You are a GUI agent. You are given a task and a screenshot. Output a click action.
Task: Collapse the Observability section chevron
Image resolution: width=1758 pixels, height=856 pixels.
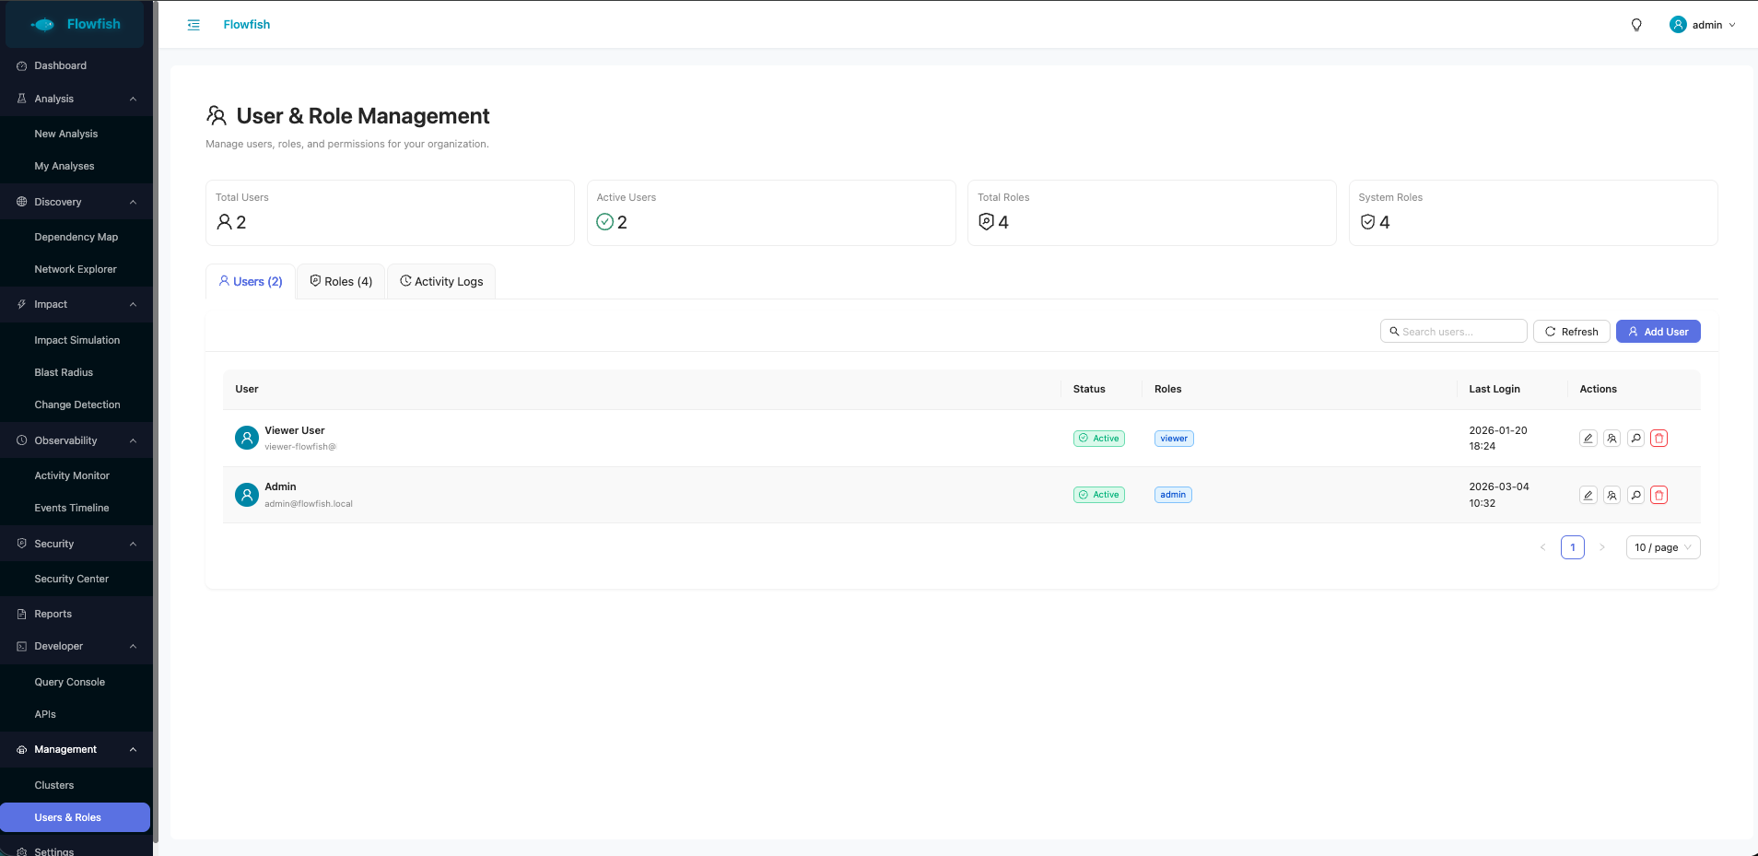[x=133, y=440]
